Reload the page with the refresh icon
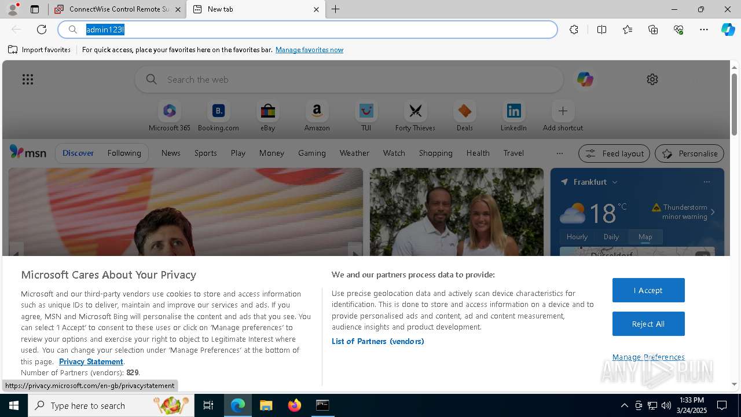 tap(42, 30)
